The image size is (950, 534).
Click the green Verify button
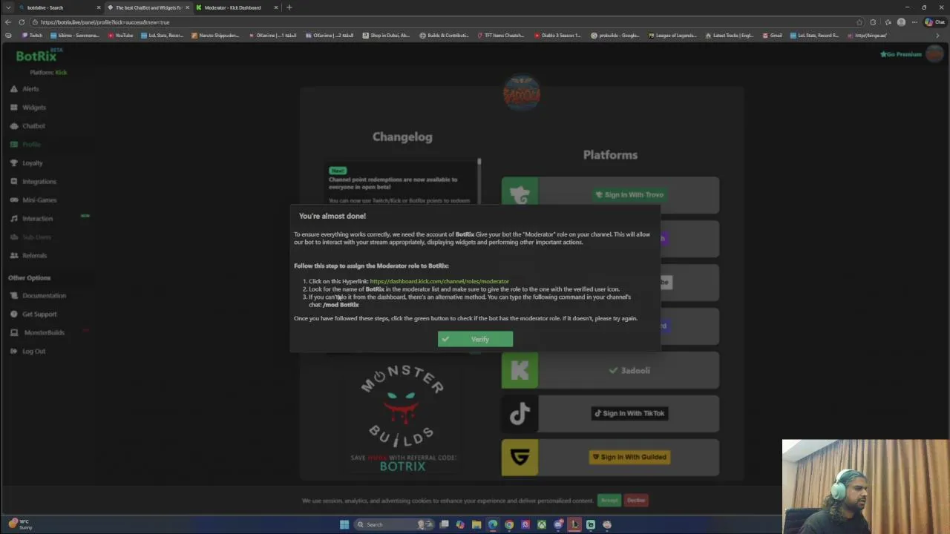tap(475, 339)
